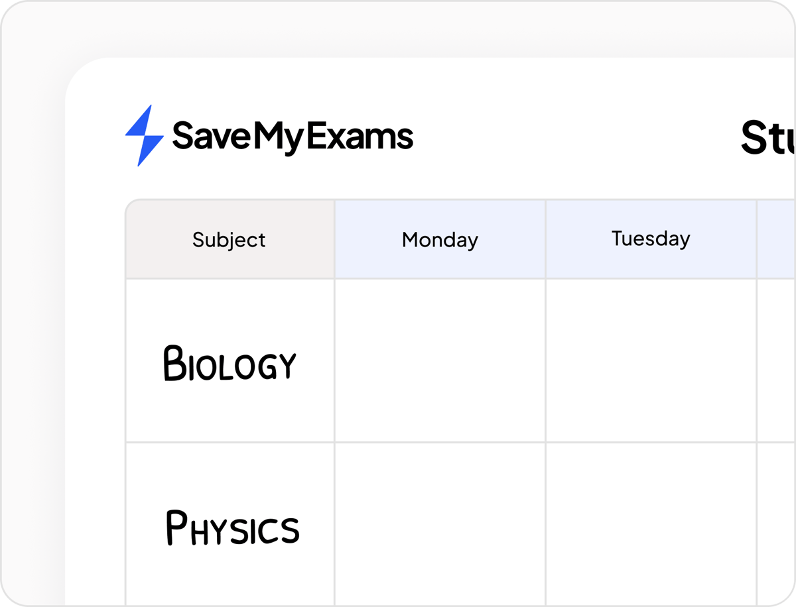Image resolution: width=796 pixels, height=607 pixels.
Task: Select the Monday column header
Action: (440, 239)
